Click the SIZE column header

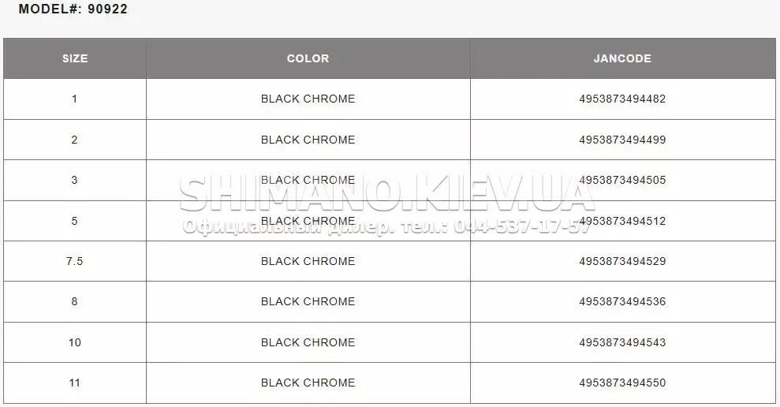[75, 58]
